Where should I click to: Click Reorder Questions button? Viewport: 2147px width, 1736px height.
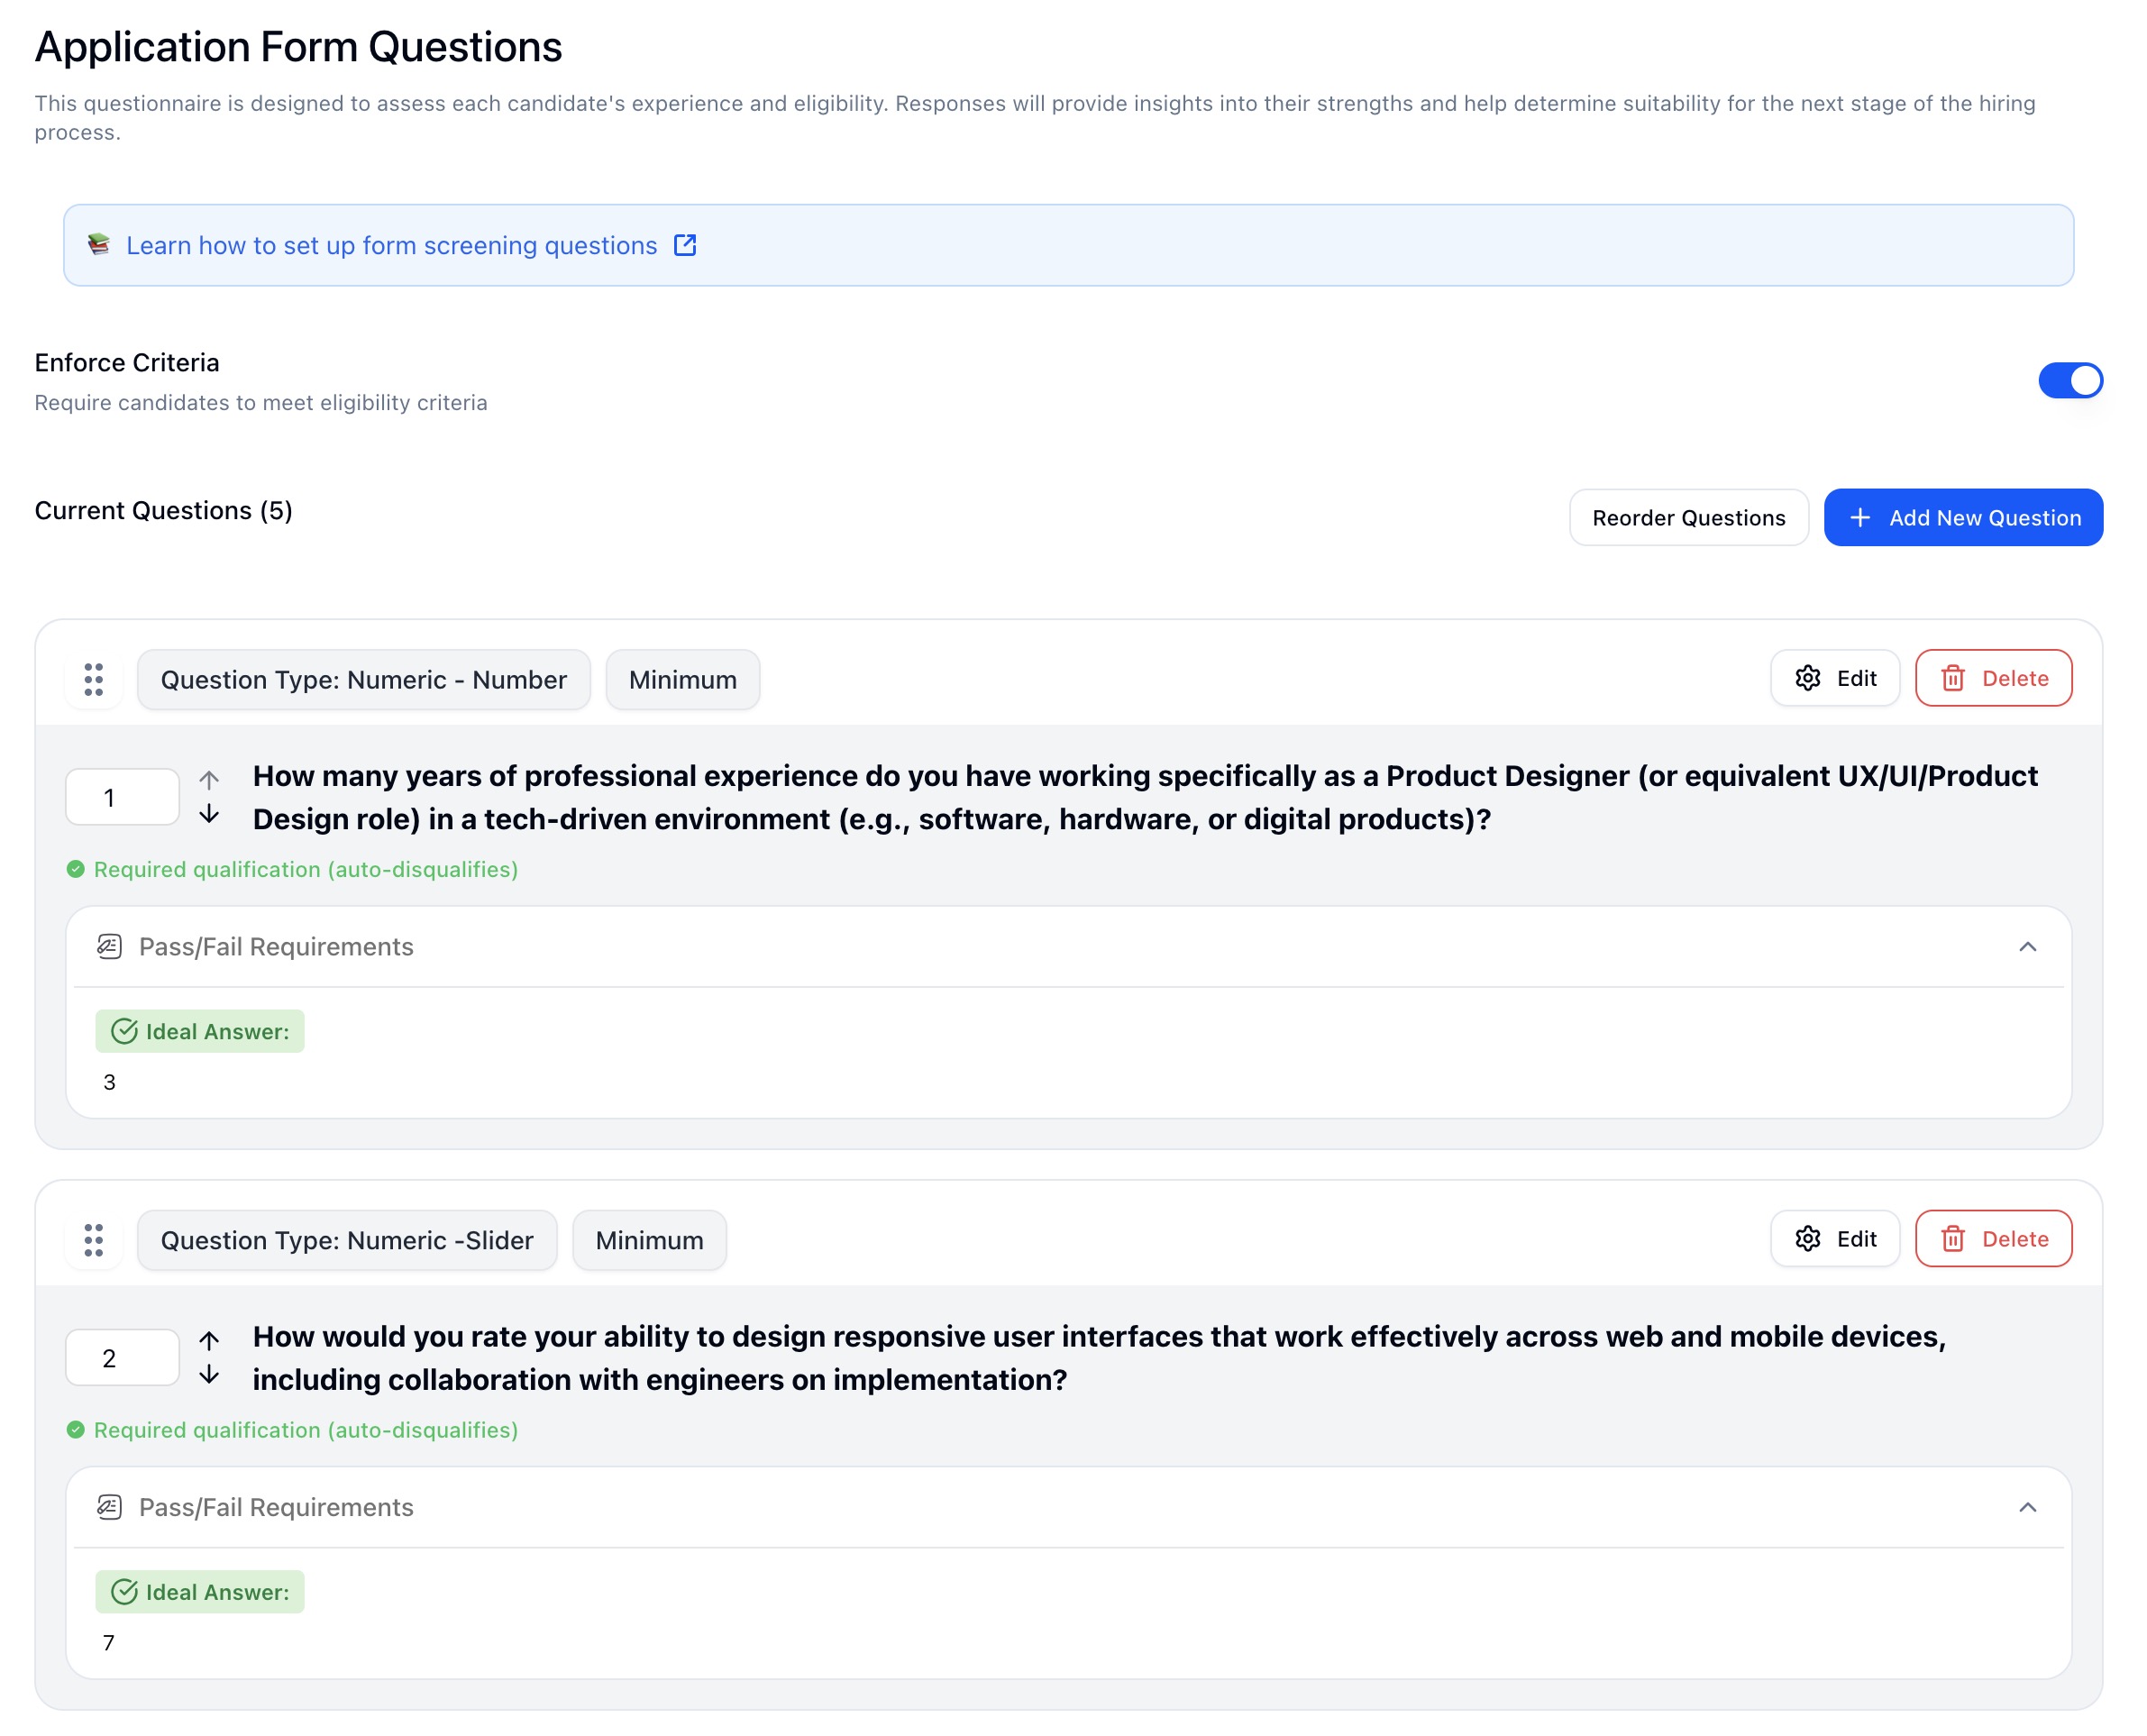click(1688, 518)
